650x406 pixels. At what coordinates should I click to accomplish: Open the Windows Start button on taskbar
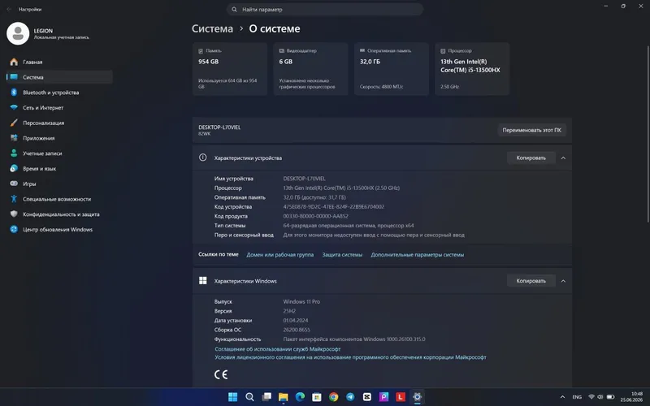tap(233, 397)
